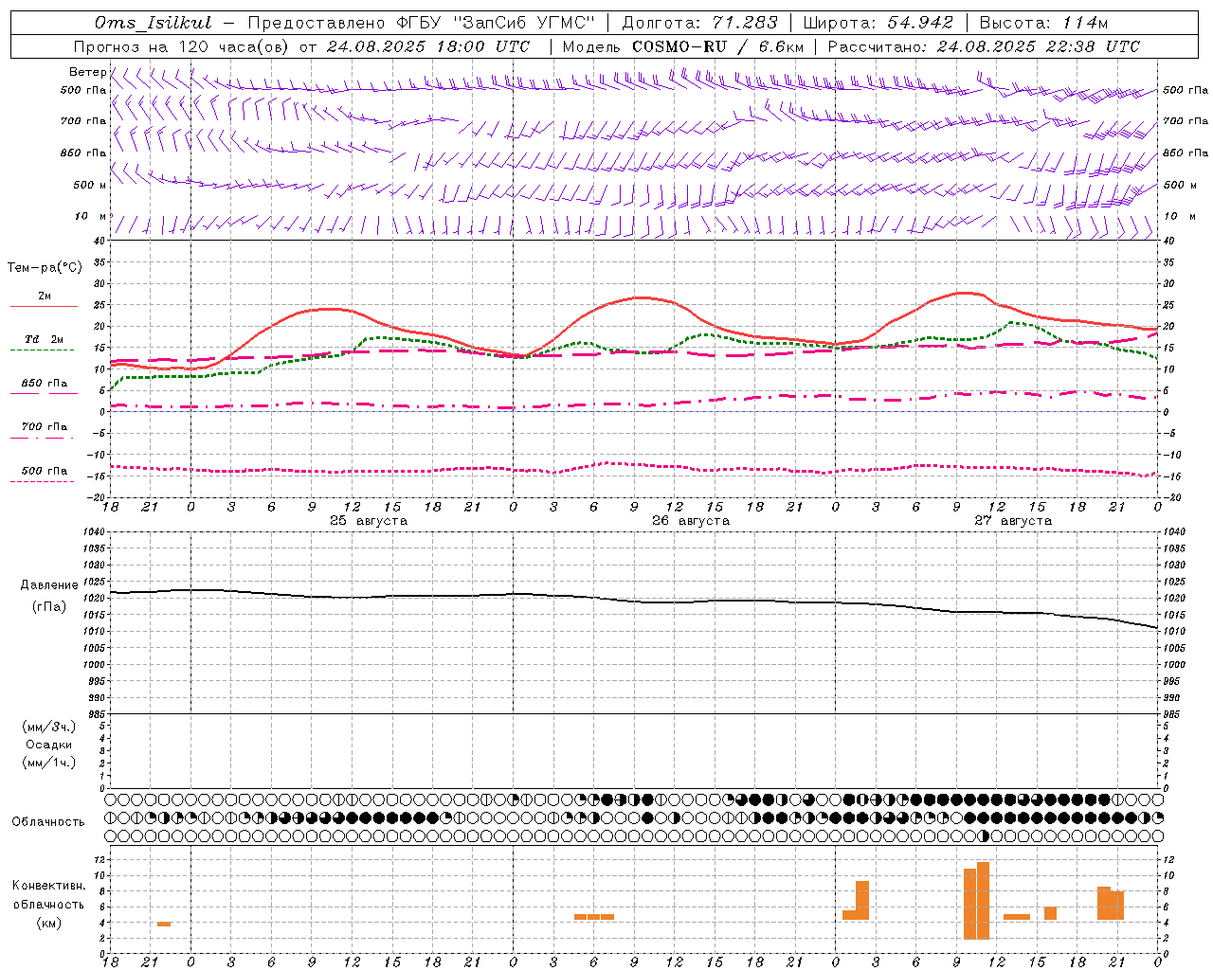Viewport: 1213px width, 970px height.
Task: Click the Td 2м dew point legend entry
Action: coord(45,339)
